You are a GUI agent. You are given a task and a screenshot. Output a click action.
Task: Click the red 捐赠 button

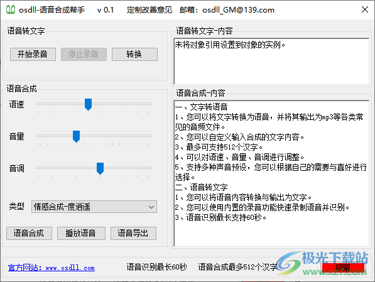tap(343, 268)
